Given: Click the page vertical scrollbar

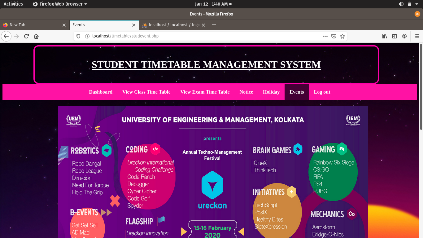Looking at the screenshot, I should coord(421,87).
